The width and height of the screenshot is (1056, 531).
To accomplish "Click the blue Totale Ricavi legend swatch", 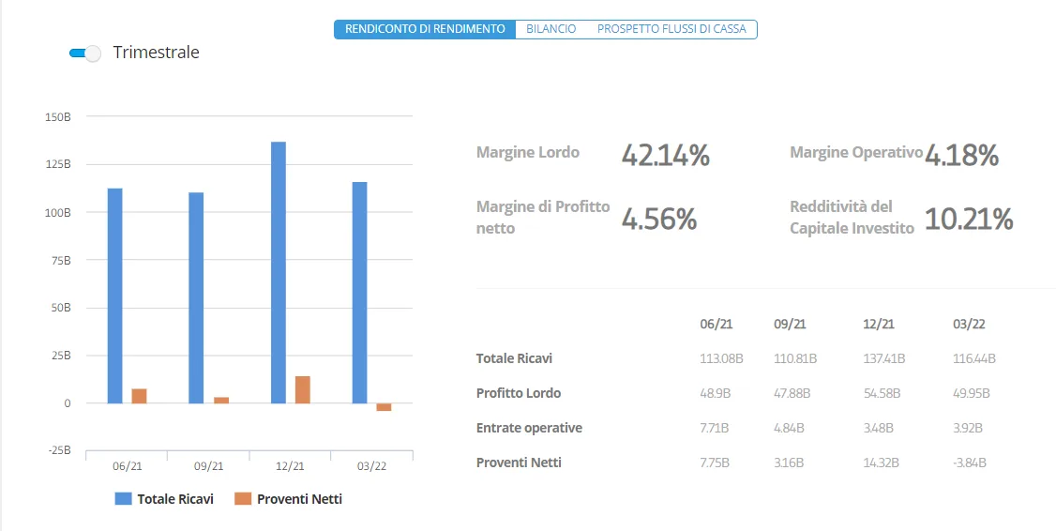I will 123,499.
